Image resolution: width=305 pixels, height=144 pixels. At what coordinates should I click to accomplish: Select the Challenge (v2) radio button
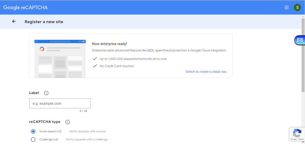(x=33, y=140)
